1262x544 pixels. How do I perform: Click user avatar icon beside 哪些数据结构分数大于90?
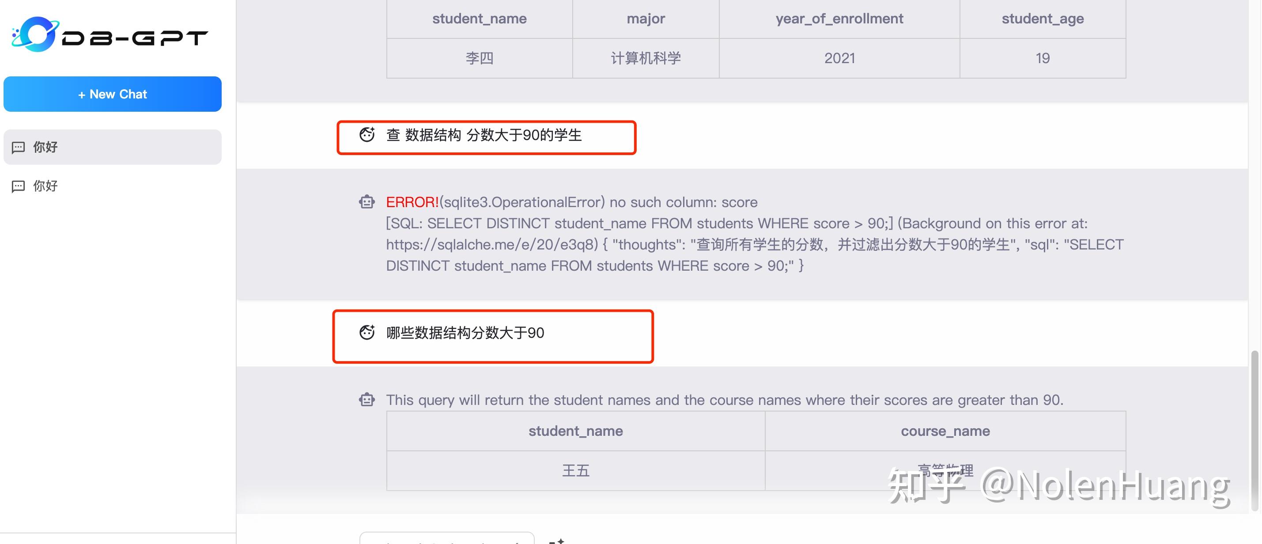point(367,333)
